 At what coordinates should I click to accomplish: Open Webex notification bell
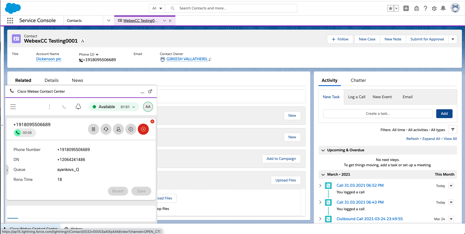pyautogui.click(x=78, y=106)
